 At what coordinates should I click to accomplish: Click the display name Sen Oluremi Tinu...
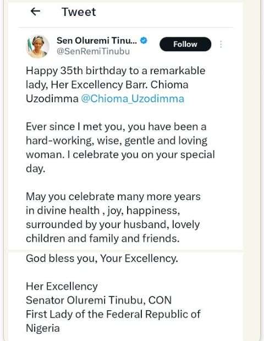[97, 41]
